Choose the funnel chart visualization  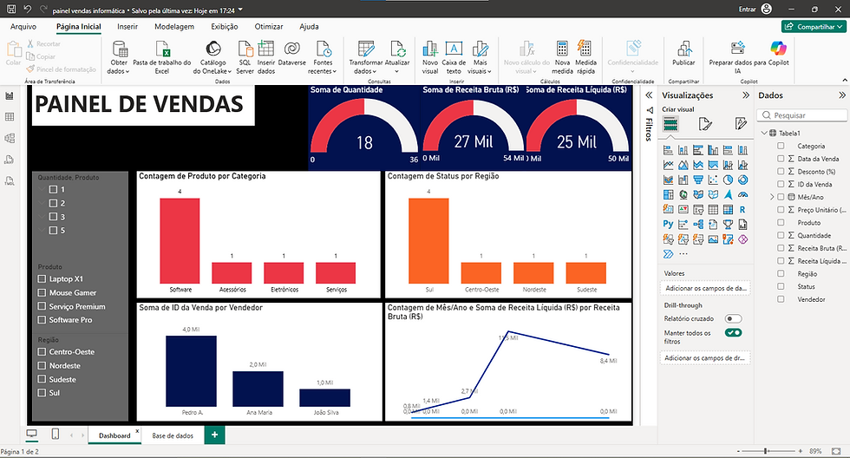pyautogui.click(x=698, y=180)
